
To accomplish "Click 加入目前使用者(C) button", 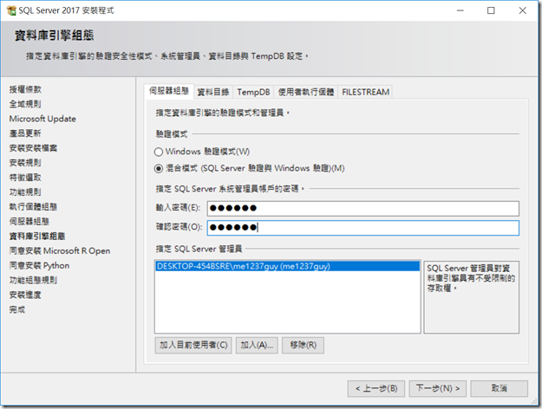I will tap(193, 345).
